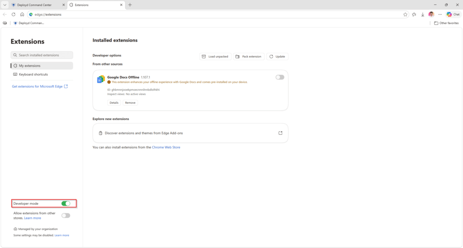Click Load unpacked button

pos(215,56)
